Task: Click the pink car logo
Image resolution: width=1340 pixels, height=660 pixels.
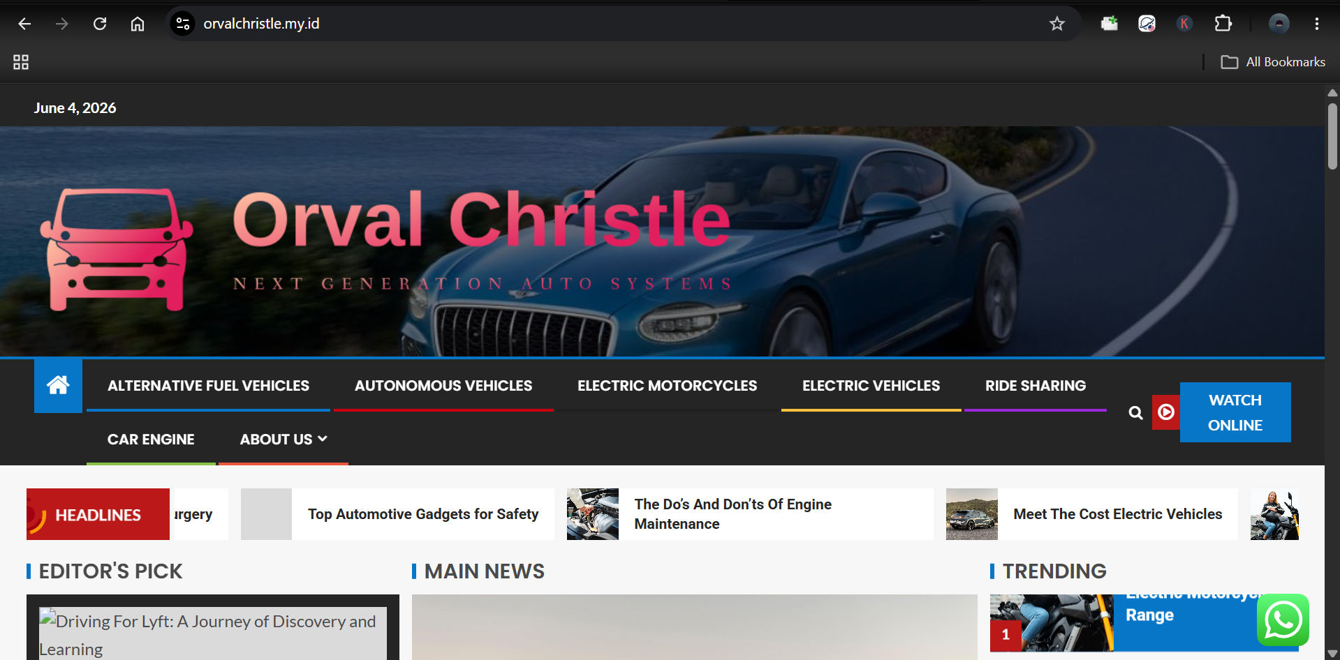Action: click(117, 250)
